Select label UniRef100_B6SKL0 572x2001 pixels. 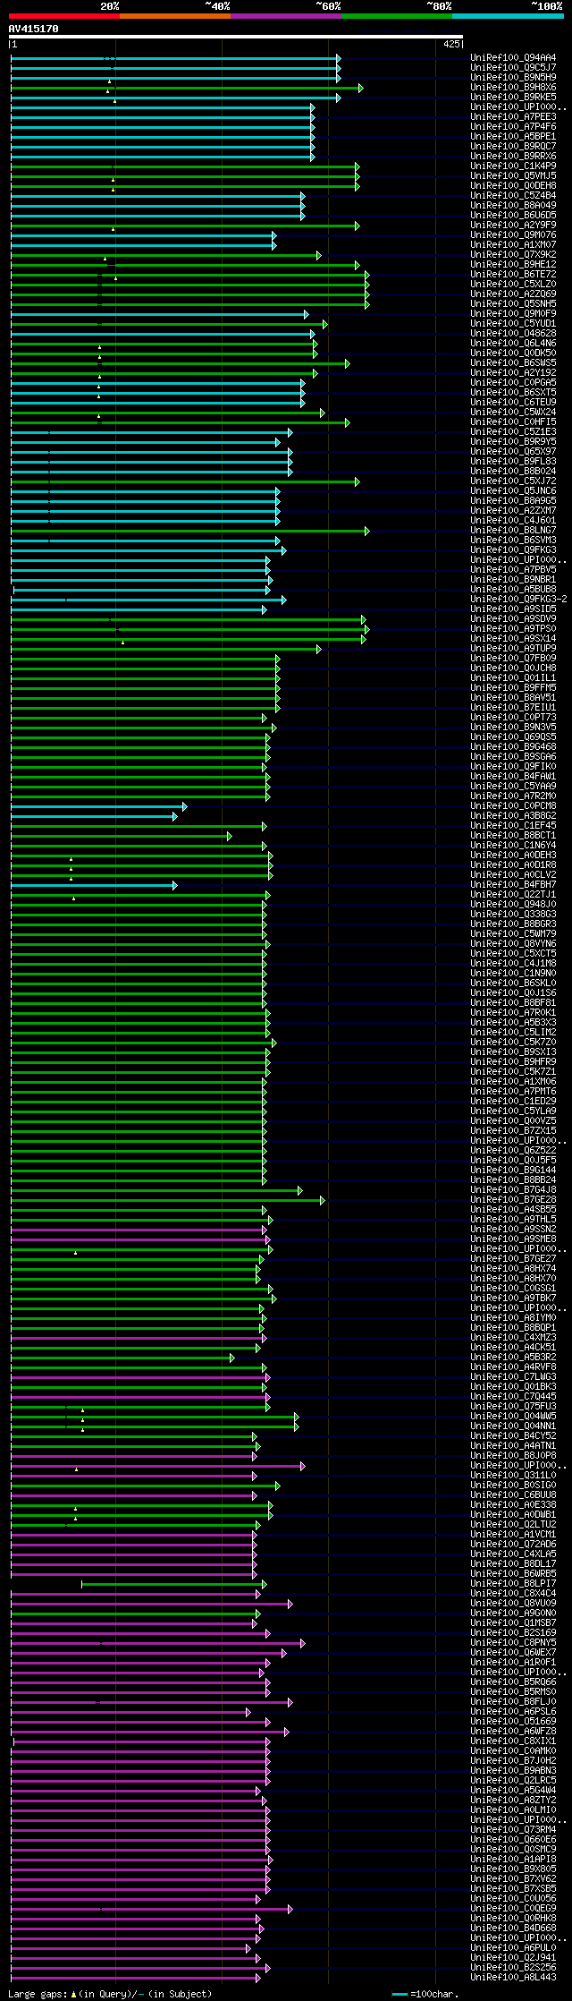[513, 983]
